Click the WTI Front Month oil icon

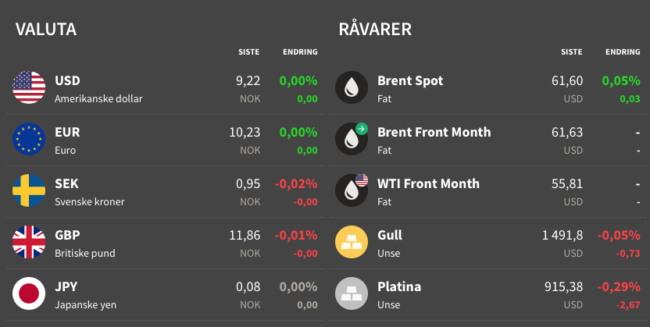(352, 190)
